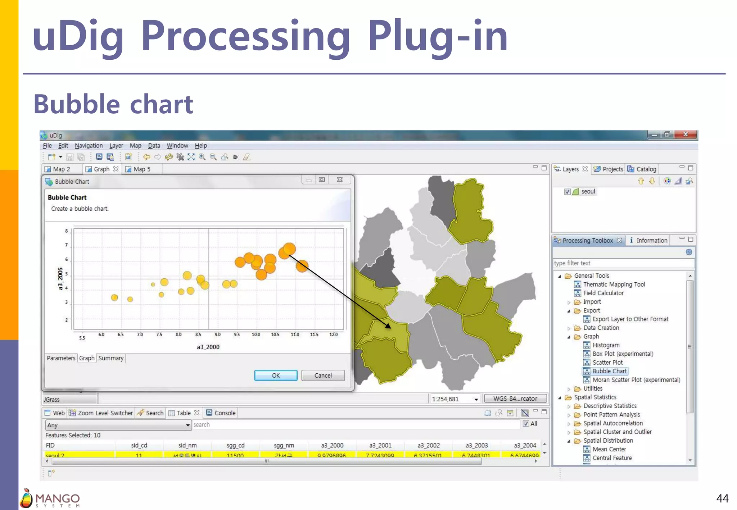This screenshot has height=510, width=737.
Task: Expand the Descriptive Statistics folder
Action: point(569,406)
